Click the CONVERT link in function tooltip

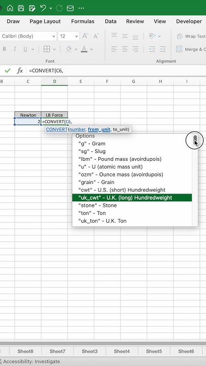pos(57,129)
